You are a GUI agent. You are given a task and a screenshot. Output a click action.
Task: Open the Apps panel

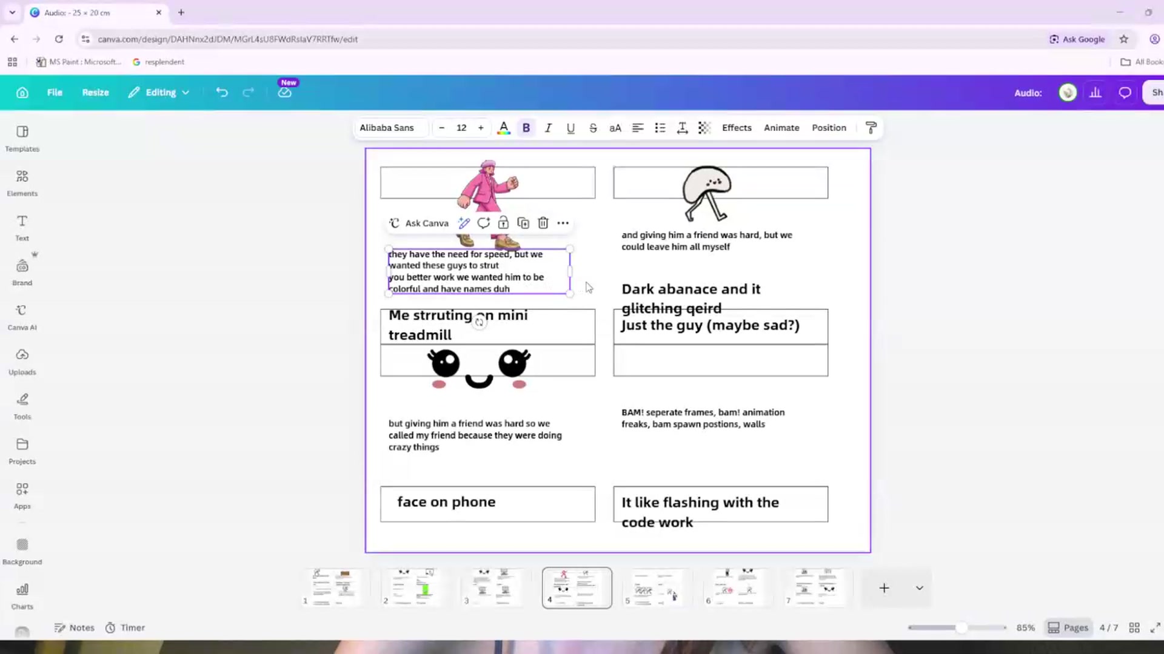(x=22, y=496)
